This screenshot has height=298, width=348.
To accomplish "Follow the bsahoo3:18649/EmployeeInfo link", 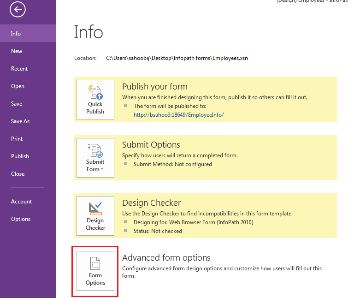I will coord(179,115).
